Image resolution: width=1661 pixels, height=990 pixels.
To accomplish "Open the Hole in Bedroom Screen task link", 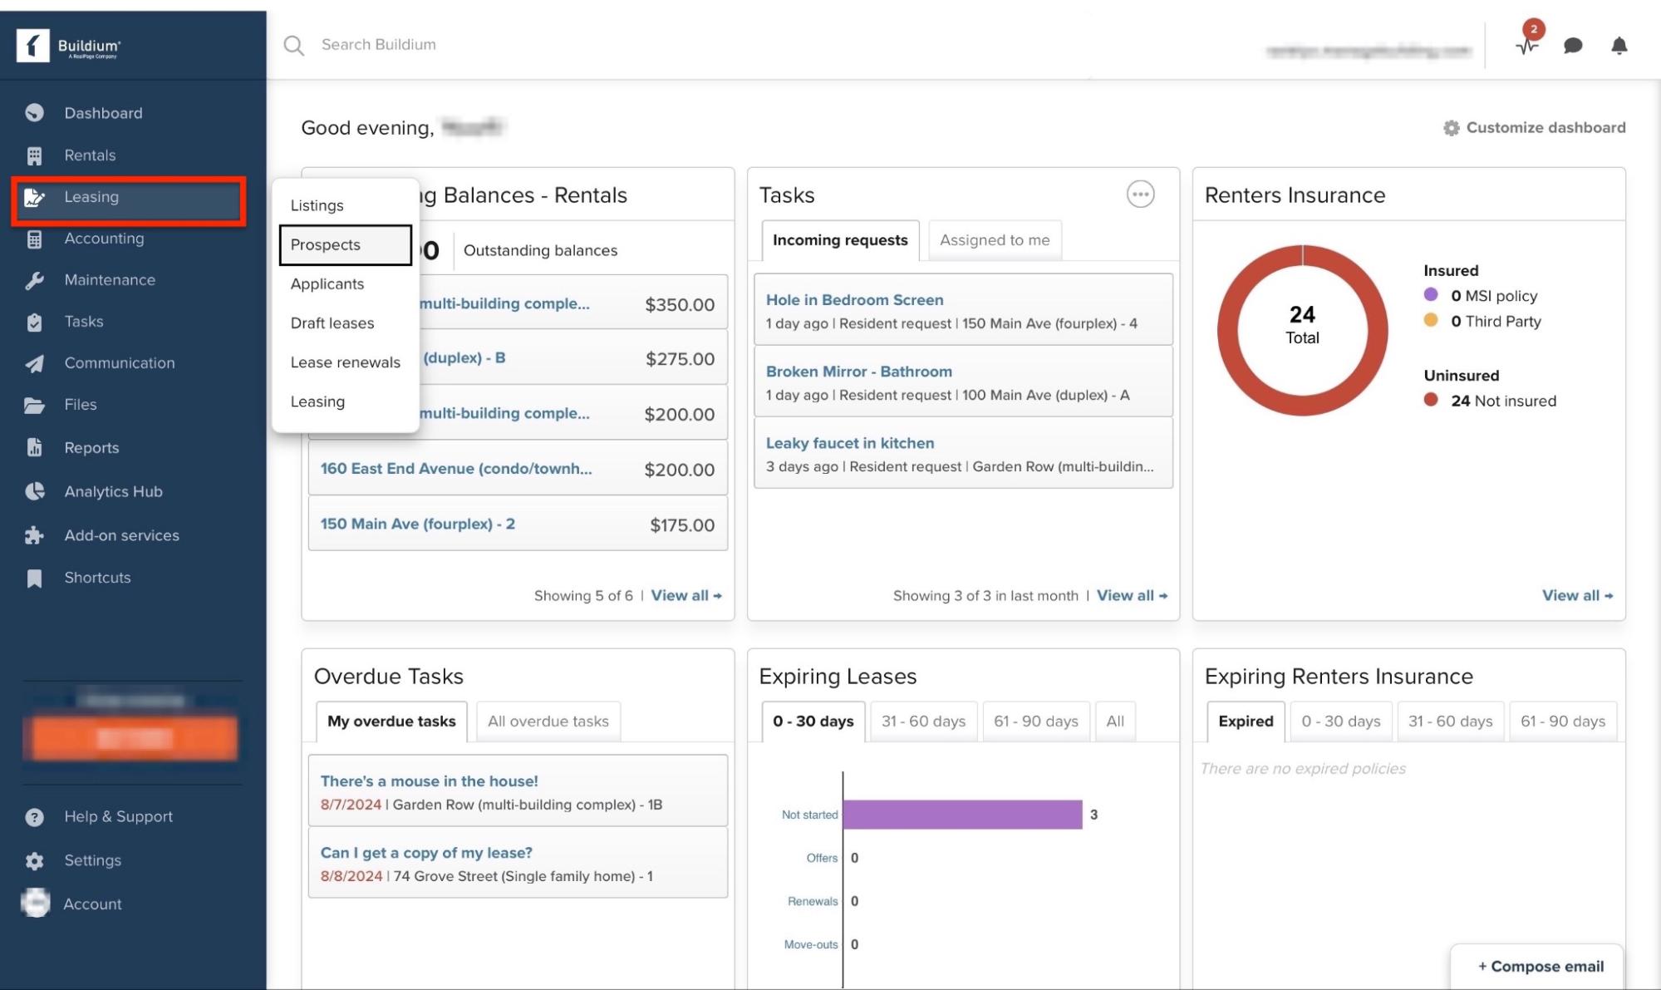I will [x=854, y=300].
